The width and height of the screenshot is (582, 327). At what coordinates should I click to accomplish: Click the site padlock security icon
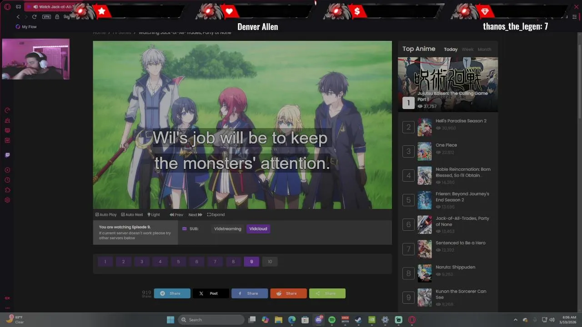click(57, 17)
